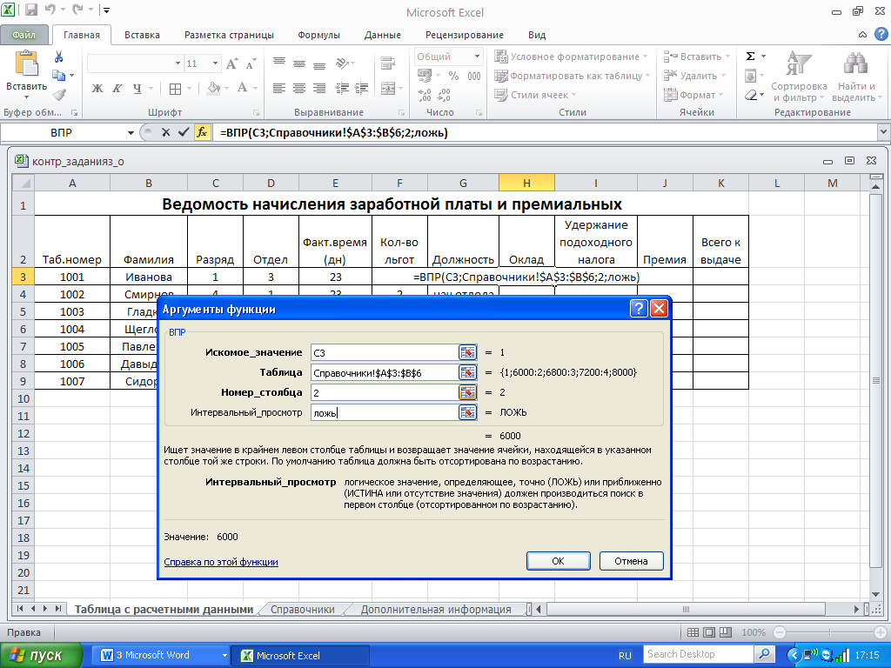Click the Top Align icon
Viewport: 891px width, 668px height.
coord(278,63)
